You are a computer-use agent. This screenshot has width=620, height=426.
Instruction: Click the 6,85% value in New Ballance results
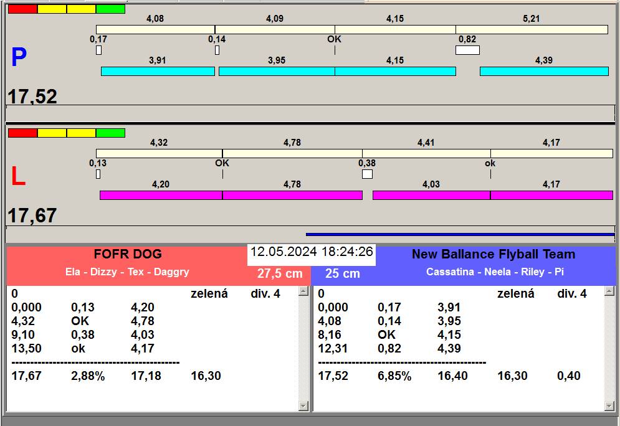[x=394, y=376]
